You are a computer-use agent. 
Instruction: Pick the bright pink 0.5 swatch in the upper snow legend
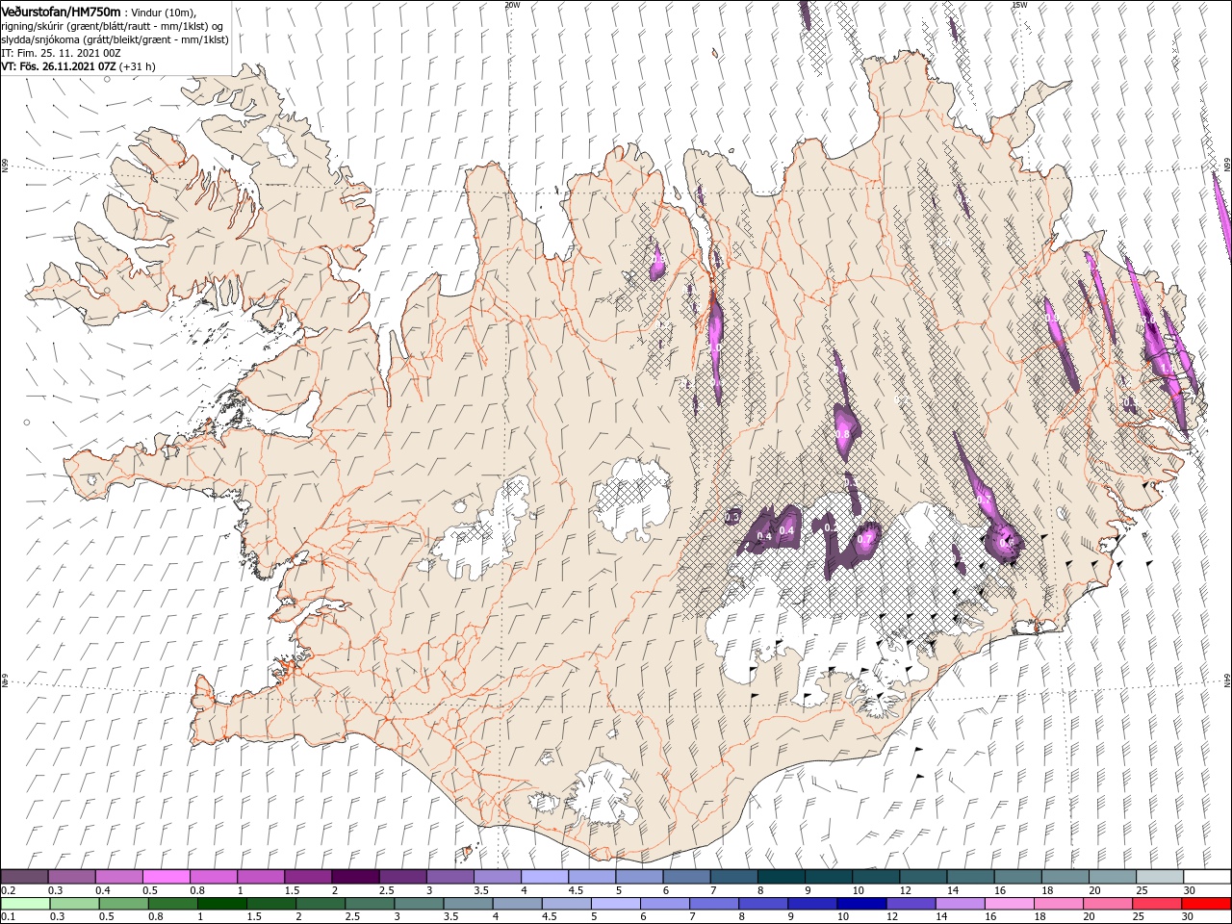[x=166, y=877]
